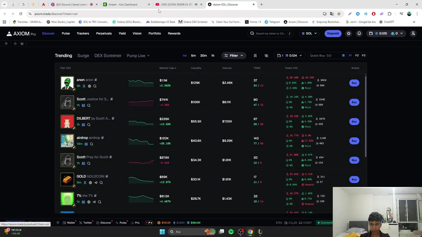
Task: Open the ChatGPT bookmark
Action: 387,22
